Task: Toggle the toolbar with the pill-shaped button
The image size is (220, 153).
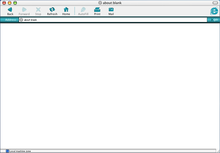Action: [215, 3]
